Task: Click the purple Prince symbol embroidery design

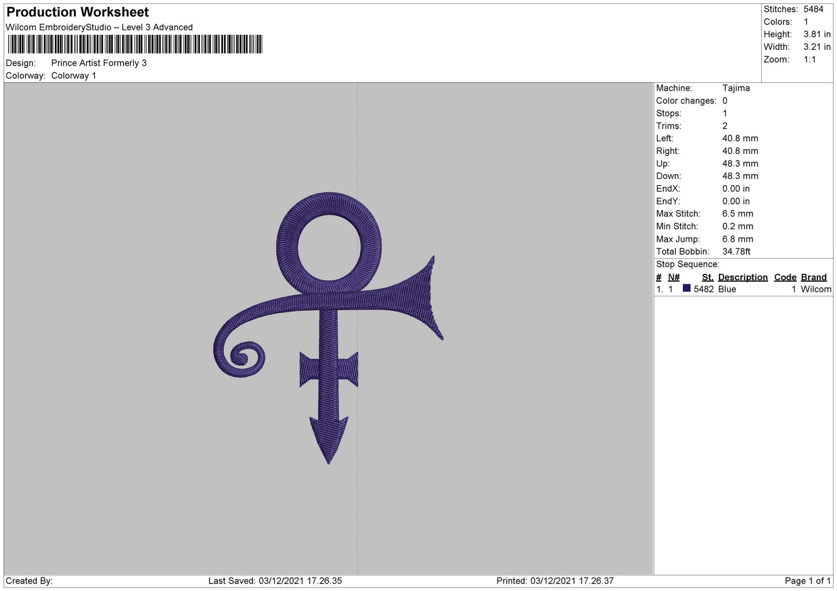Action: (328, 328)
